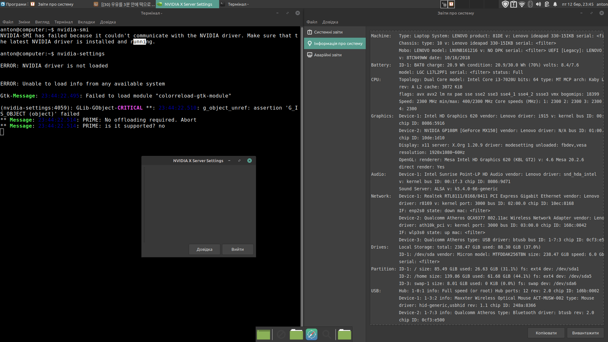608x342 pixels.
Task: Click the volume speaker icon
Action: (x=538, y=4)
